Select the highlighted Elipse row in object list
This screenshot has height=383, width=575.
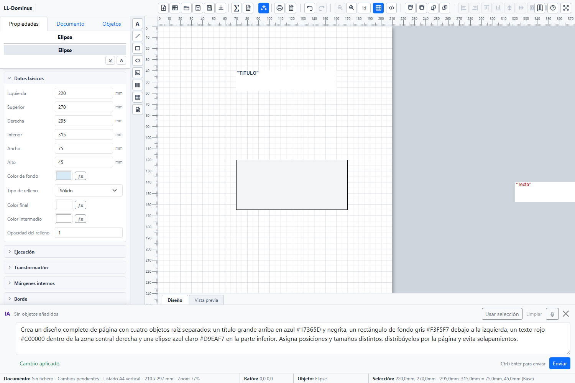(x=65, y=50)
